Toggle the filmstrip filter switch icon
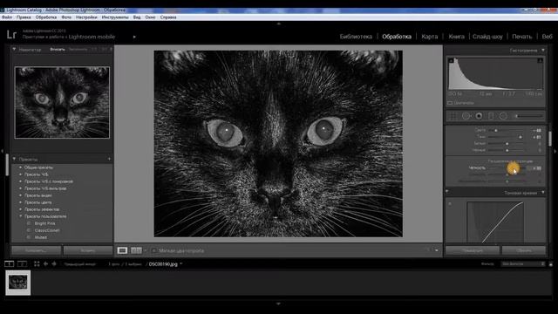 pyautogui.click(x=550, y=264)
